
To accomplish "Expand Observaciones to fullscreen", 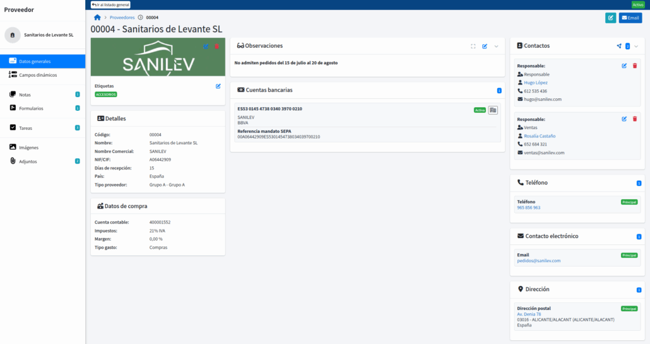I will tap(473, 47).
